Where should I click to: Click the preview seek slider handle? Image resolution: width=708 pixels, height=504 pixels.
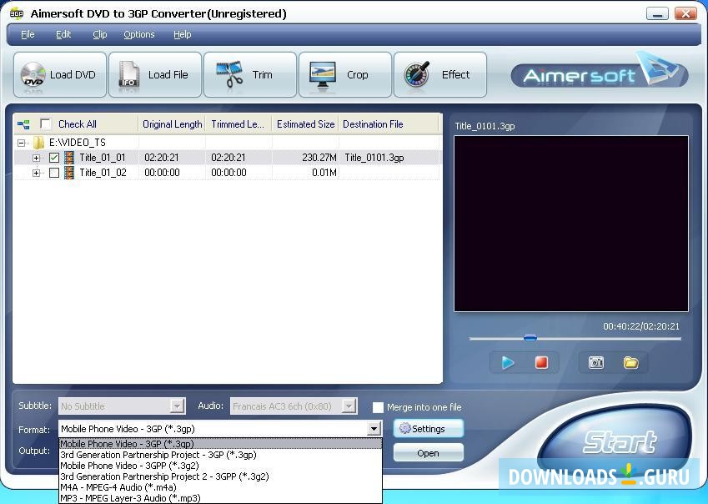point(530,338)
